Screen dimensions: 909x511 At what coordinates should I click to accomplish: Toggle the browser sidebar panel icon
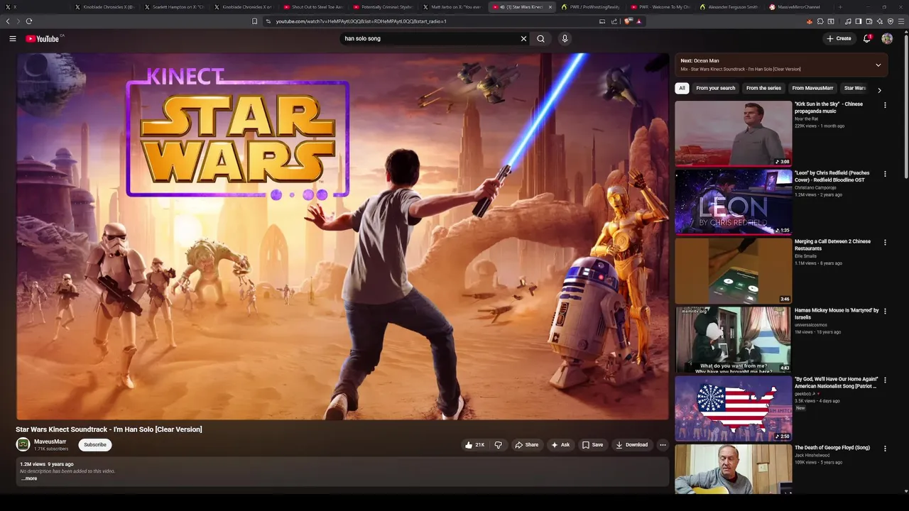[x=859, y=21]
